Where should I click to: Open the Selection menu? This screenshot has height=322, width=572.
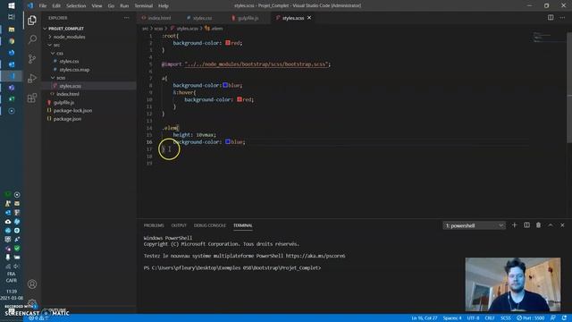click(x=76, y=6)
